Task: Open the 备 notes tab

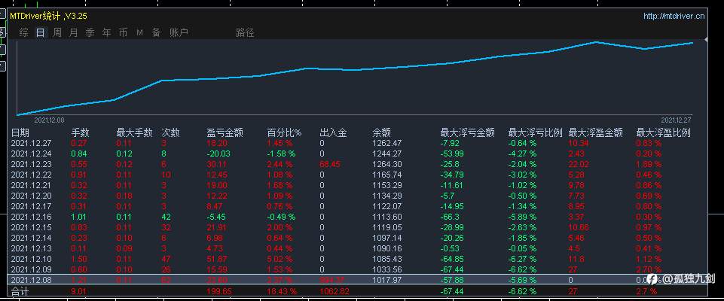Action: click(157, 32)
